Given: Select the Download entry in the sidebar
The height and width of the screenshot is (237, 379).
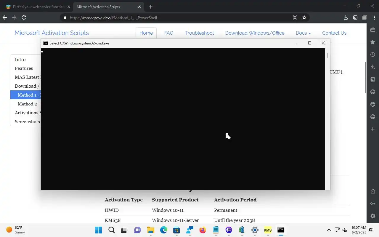Looking at the screenshot, I should tap(25, 86).
